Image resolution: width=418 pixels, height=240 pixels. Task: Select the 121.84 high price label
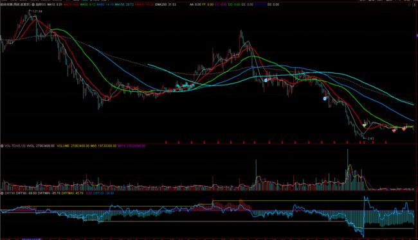pyautogui.click(x=37, y=12)
